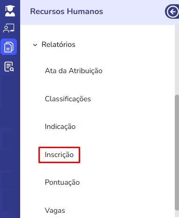Viewport: 179px width, 218px height.
Task: Collapse the Relatórios chevron arrow
Action: tap(35, 45)
